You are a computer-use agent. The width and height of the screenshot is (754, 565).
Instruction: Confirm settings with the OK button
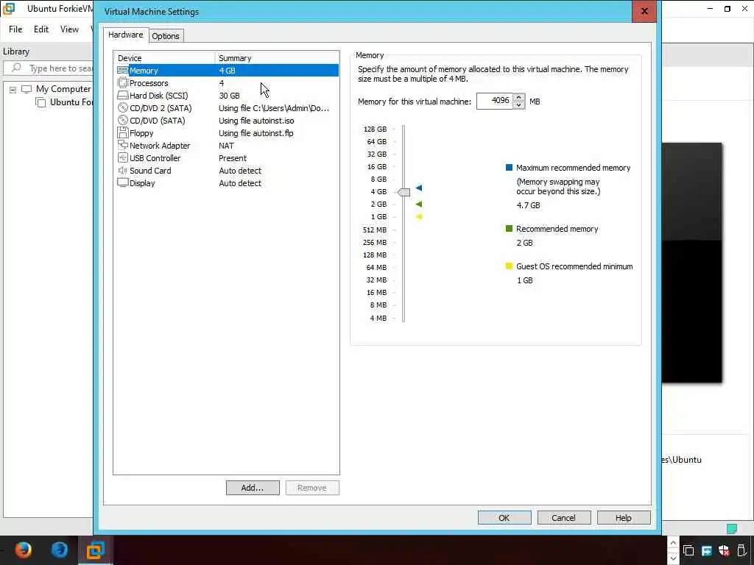pos(504,518)
